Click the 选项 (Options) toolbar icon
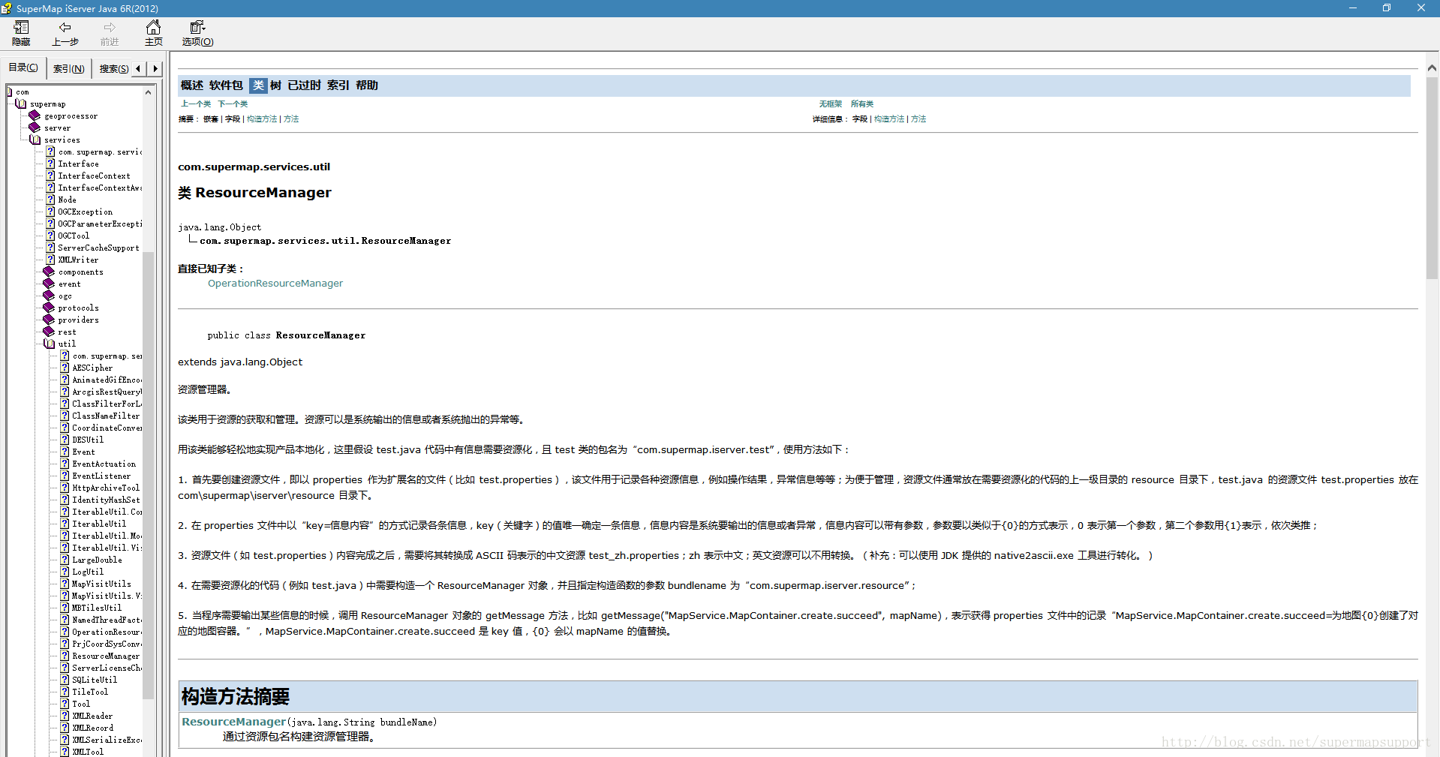This screenshot has width=1440, height=757. [x=197, y=28]
